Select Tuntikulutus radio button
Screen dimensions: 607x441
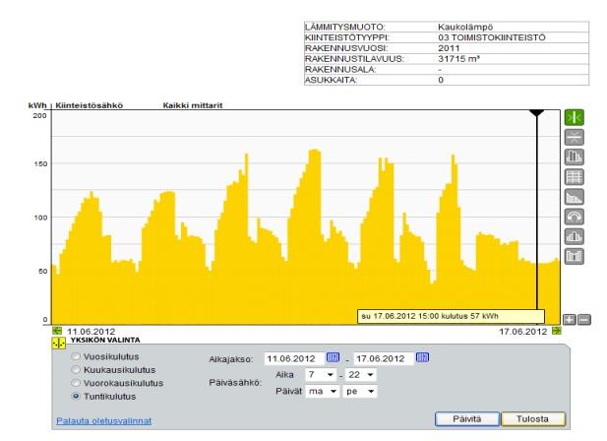(x=76, y=396)
